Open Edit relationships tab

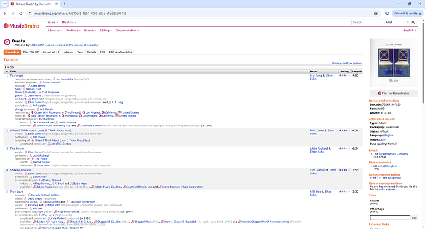(x=120, y=52)
